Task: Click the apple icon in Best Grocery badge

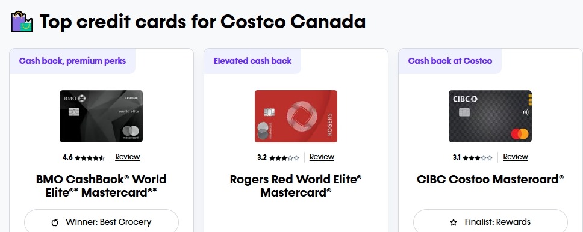Action: tap(55, 222)
